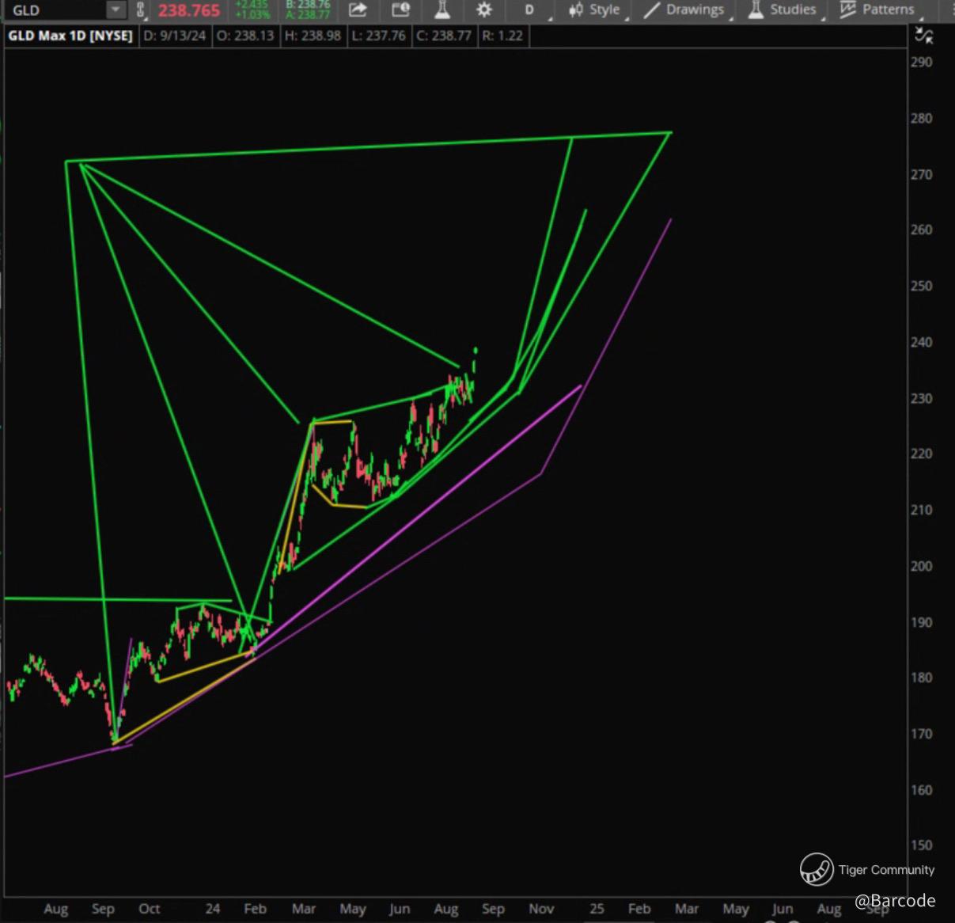Click the high value H: 238.98
Screen dimensions: 955x923
[x=313, y=36]
